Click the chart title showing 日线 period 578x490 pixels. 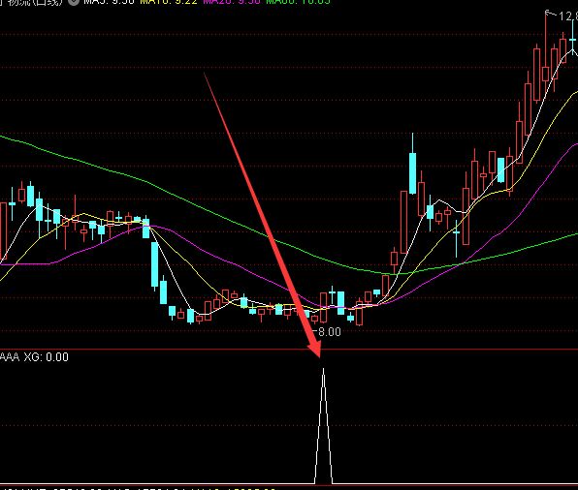pyautogui.click(x=32, y=2)
